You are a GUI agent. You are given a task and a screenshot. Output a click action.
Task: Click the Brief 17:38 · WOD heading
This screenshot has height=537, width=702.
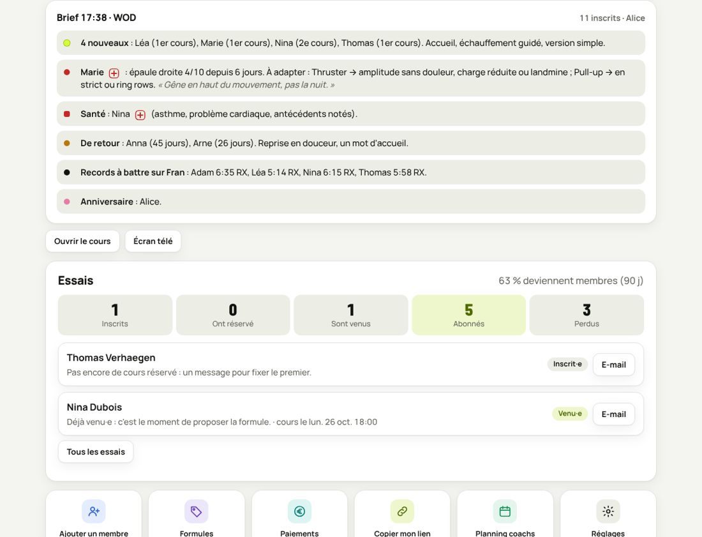96,18
